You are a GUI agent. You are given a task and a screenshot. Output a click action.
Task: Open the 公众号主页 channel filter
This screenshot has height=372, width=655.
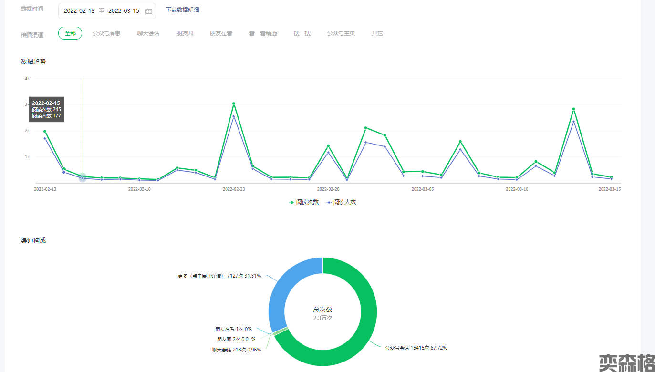[x=341, y=33]
